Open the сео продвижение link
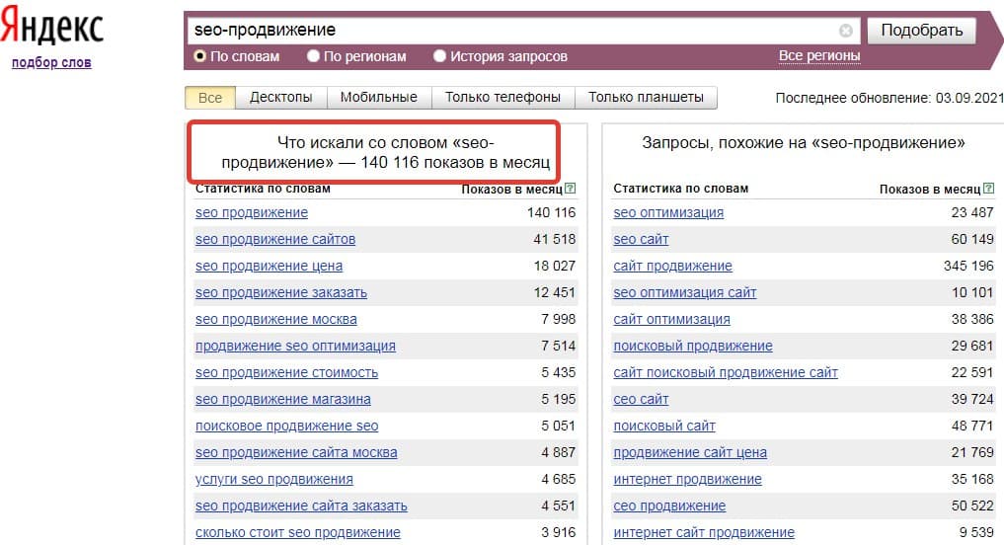1004x545 pixels. point(669,506)
